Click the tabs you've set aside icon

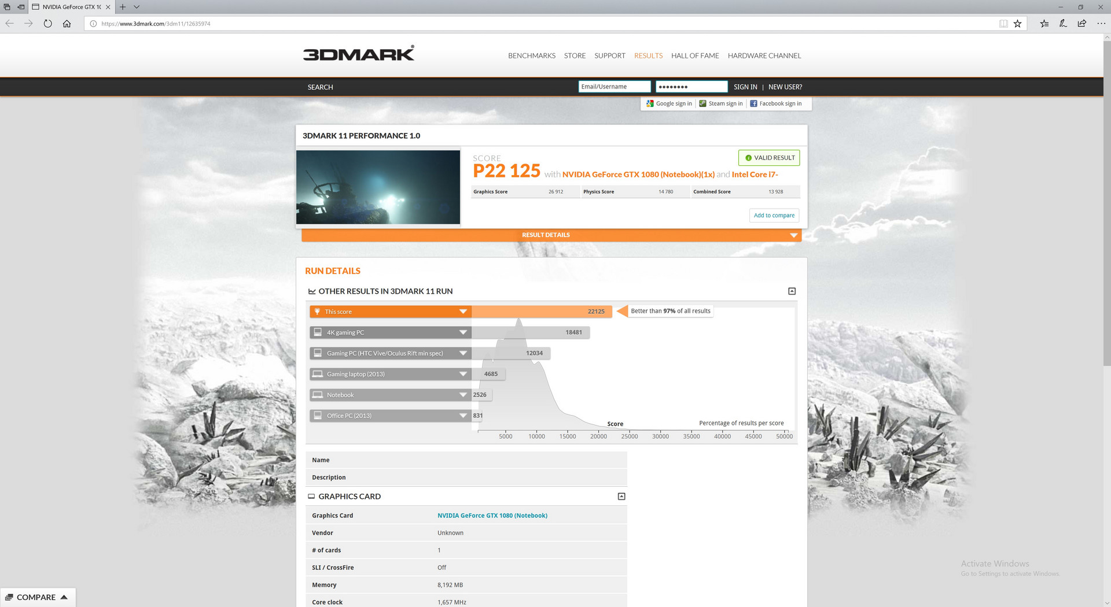coord(7,7)
